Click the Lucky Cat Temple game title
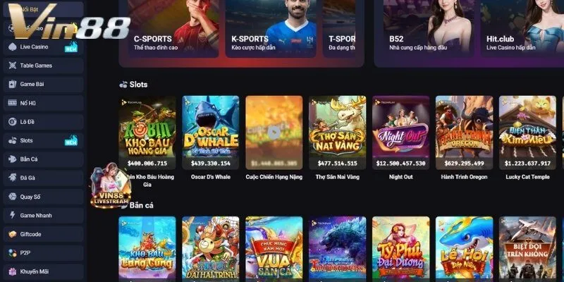The image size is (564, 282). (x=527, y=177)
